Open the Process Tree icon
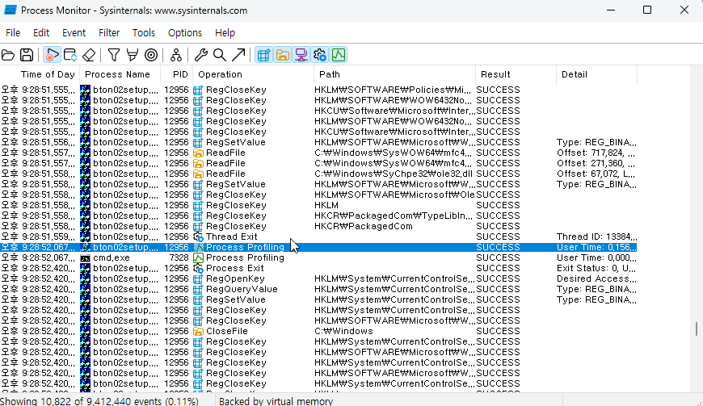This screenshot has width=703, height=406. coord(175,55)
